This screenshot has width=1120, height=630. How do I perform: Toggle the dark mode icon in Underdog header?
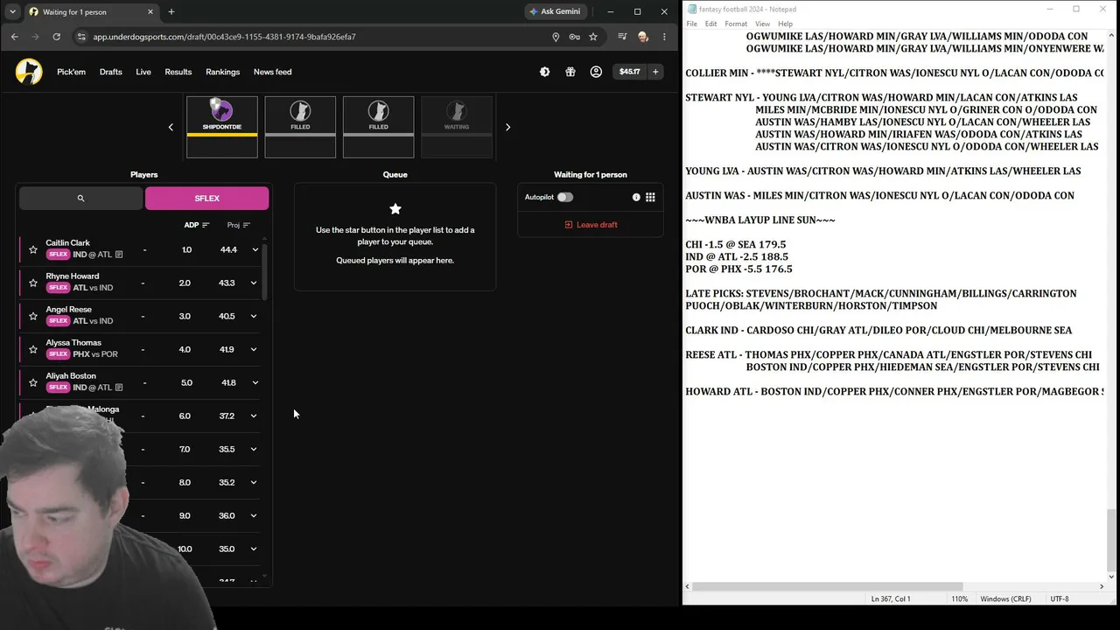tap(544, 72)
